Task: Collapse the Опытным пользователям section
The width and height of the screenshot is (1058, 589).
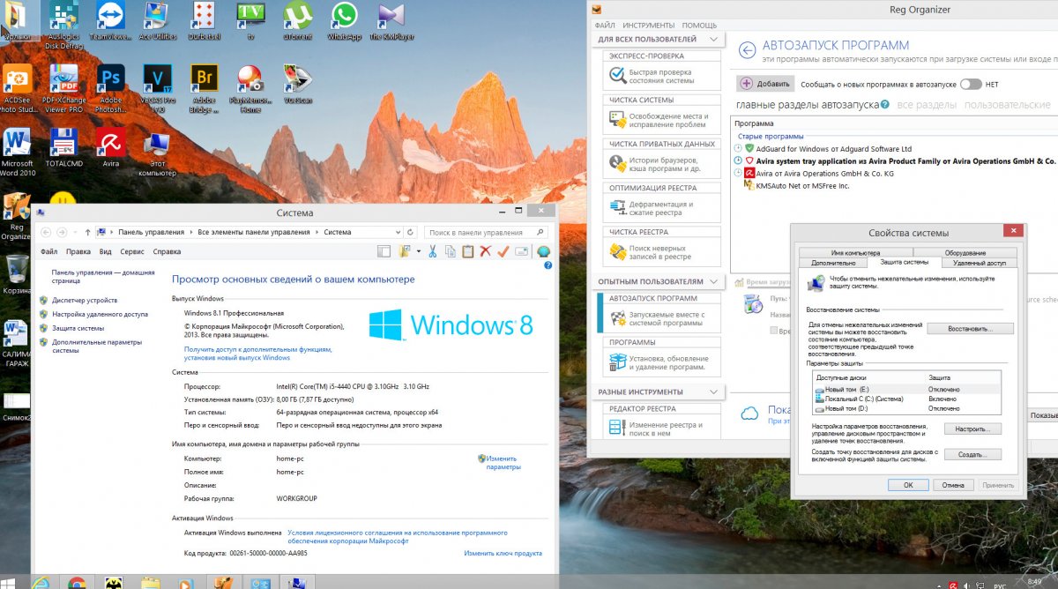Action: 714,282
